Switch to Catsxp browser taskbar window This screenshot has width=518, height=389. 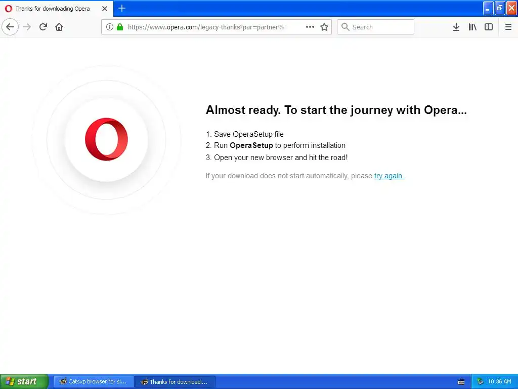click(94, 381)
